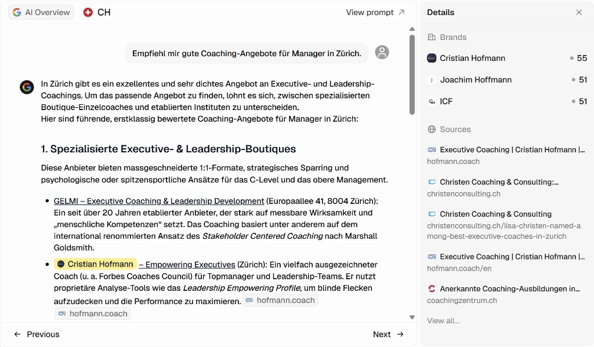Viewport: 594px width, 347px height.
Task: Click highlighted Cristian Hofmann brand tag
Action: point(95,264)
